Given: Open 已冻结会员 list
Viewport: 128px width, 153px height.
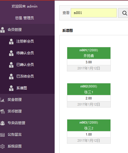Looking at the screenshot, I should (27, 76).
